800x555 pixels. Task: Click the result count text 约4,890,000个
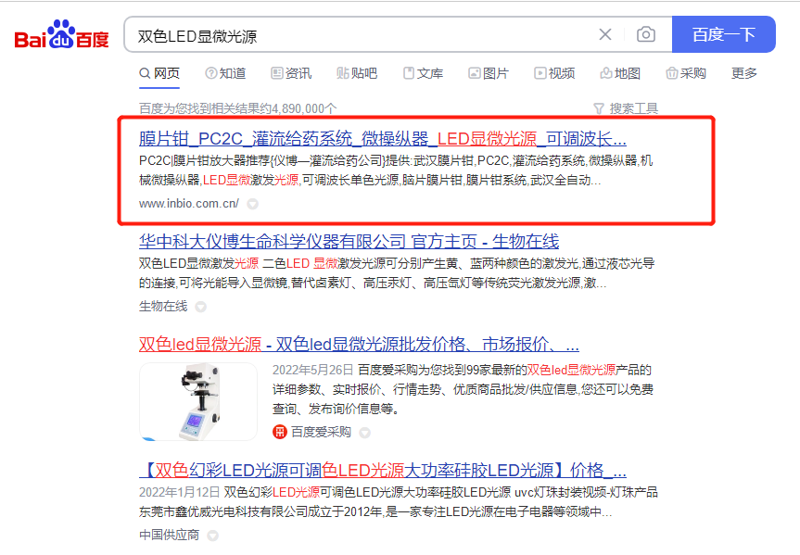(296, 108)
